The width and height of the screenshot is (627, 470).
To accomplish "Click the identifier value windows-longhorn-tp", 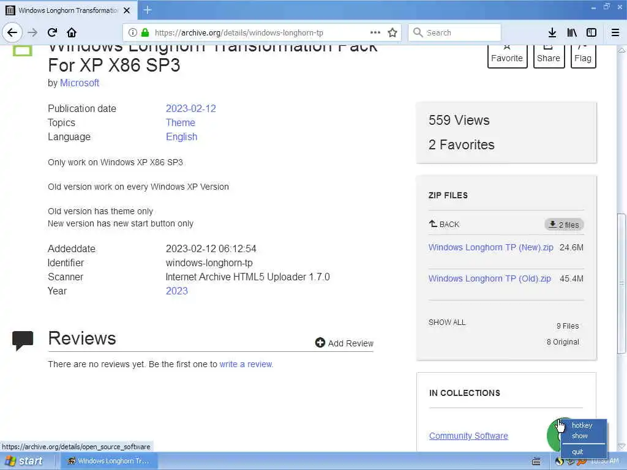I will coord(209,263).
